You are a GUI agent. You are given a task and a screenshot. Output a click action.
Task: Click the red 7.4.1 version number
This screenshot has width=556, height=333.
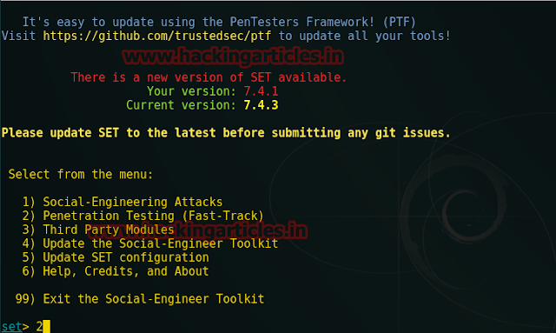pyautogui.click(x=261, y=91)
